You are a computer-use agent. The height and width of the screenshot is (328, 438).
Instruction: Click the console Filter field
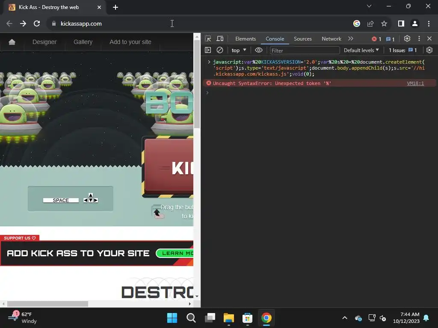(x=305, y=50)
